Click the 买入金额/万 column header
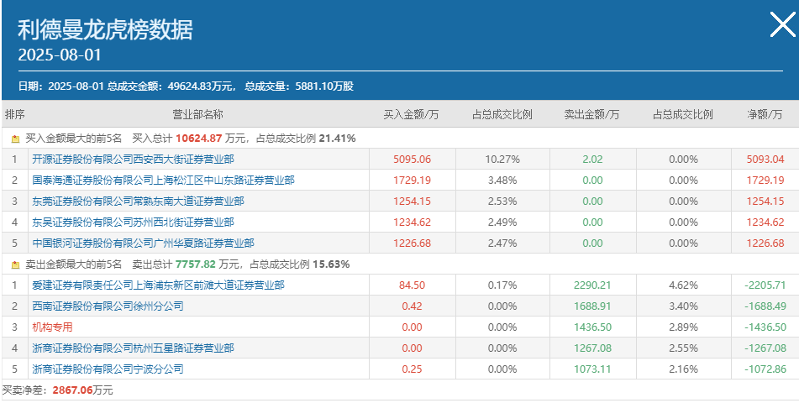The height and width of the screenshot is (403, 799). click(411, 114)
